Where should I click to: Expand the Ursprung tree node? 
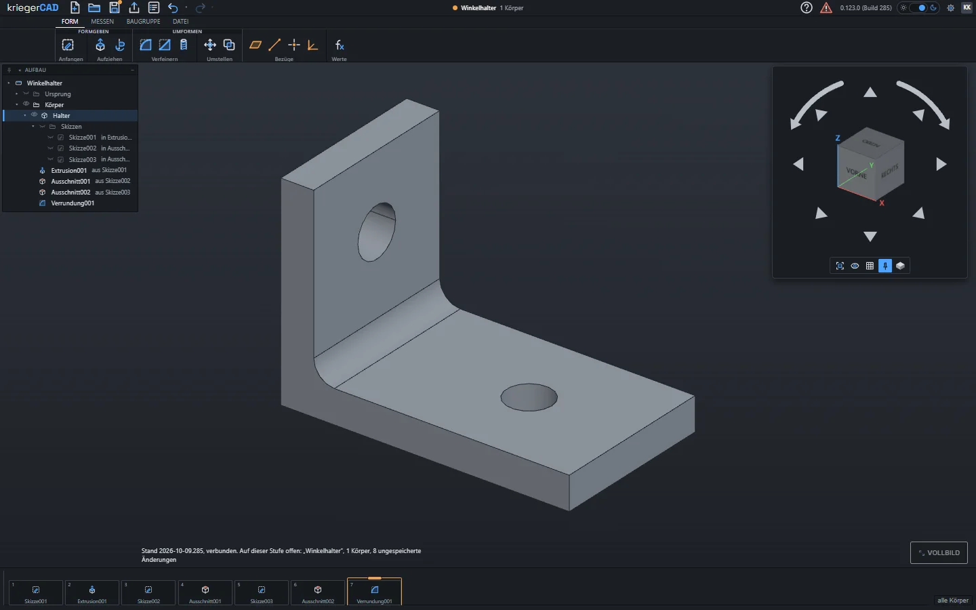[17, 94]
